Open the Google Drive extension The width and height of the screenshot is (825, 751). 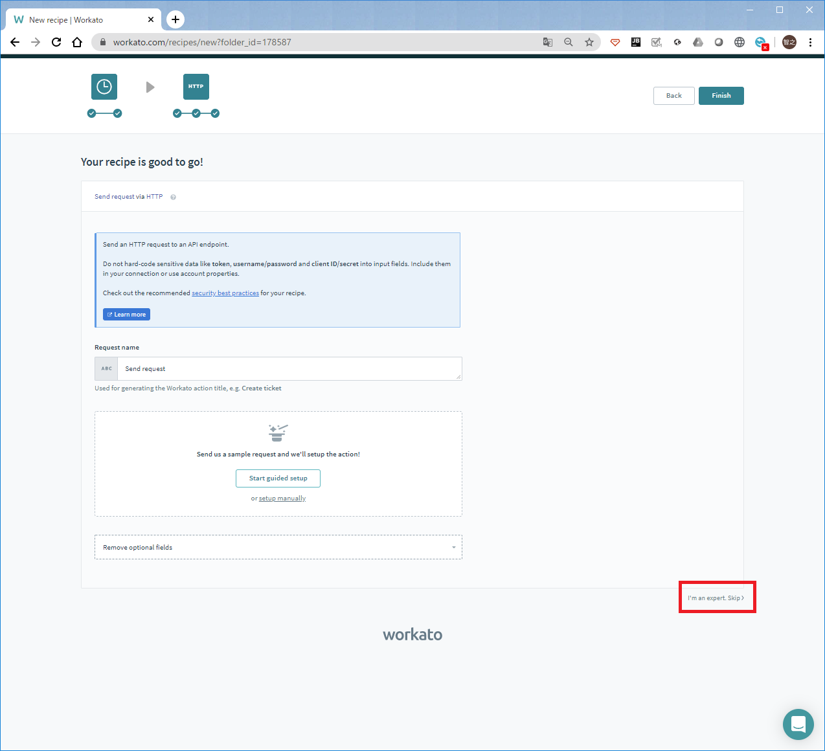click(698, 42)
